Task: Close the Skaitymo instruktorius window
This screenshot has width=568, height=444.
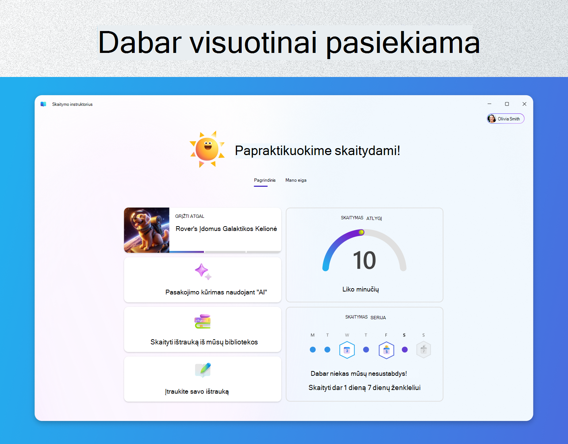Action: [525, 104]
